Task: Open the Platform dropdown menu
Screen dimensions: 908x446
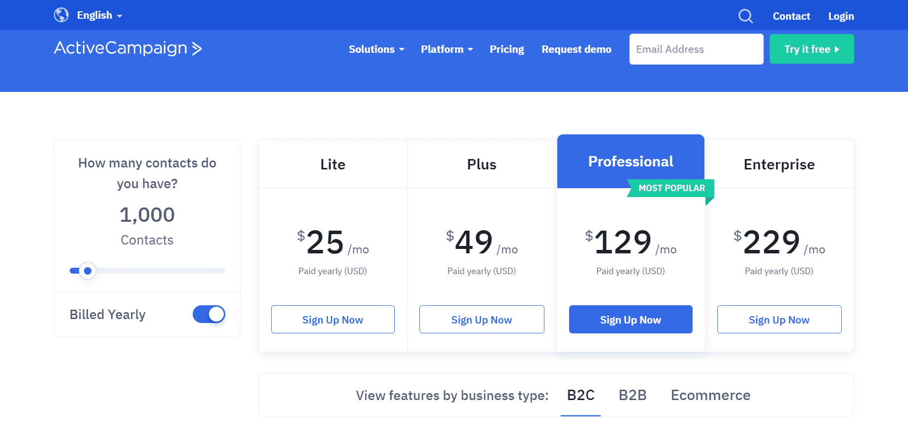Action: click(447, 49)
